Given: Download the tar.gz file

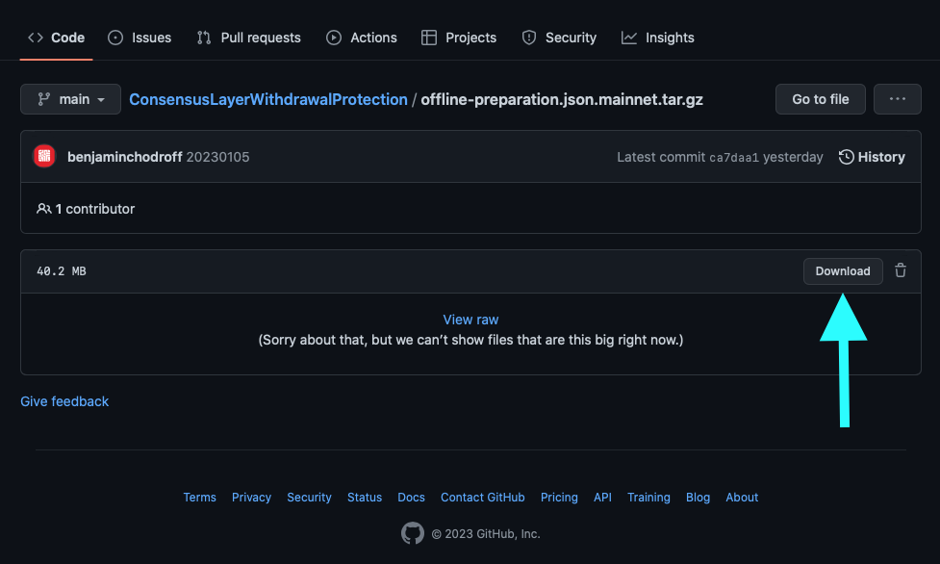Looking at the screenshot, I should tap(843, 271).
